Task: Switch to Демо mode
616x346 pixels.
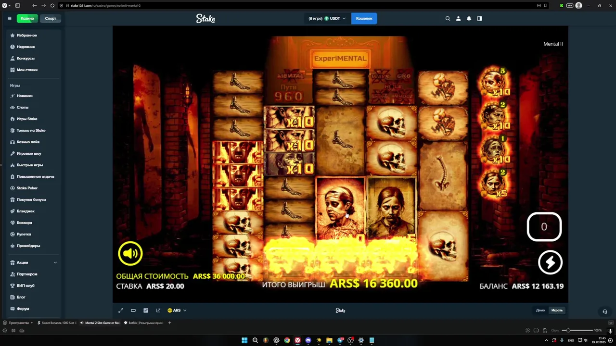Action: (x=540, y=310)
